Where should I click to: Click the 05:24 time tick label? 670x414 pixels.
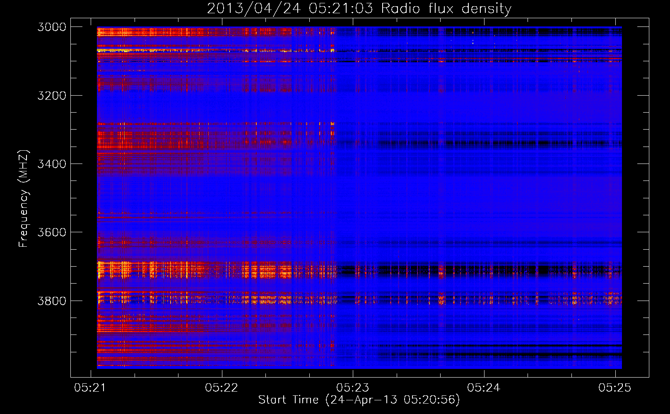coord(484,388)
